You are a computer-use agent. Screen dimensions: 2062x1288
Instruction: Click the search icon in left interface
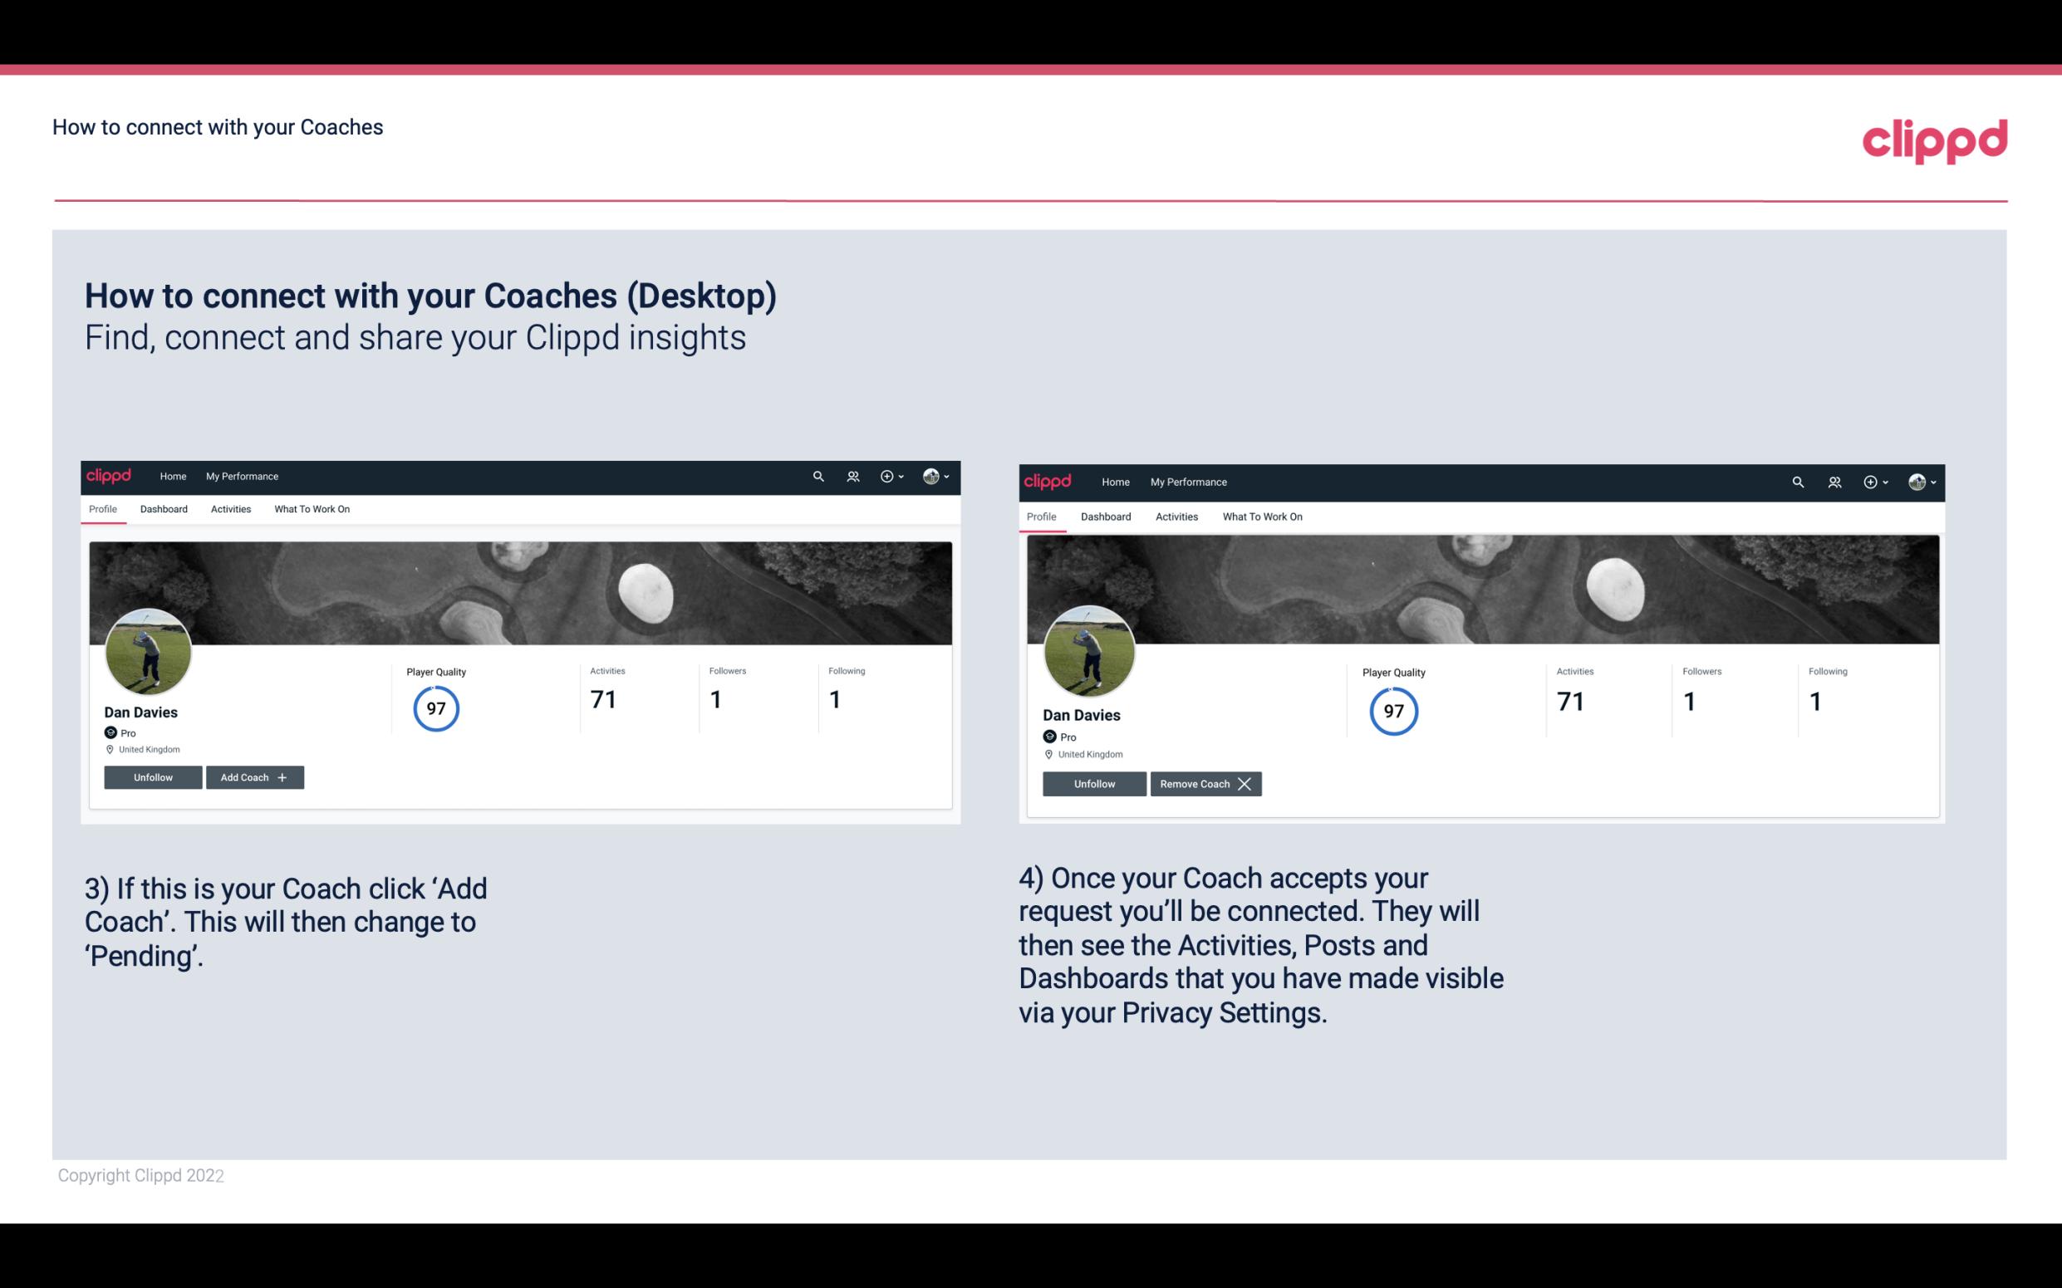pos(818,475)
